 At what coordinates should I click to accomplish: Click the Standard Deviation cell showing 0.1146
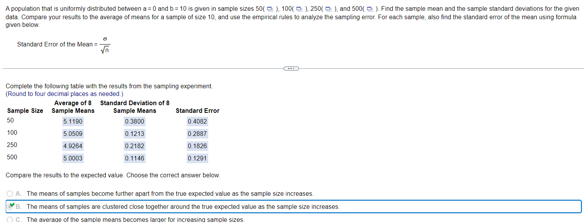pyautogui.click(x=134, y=158)
